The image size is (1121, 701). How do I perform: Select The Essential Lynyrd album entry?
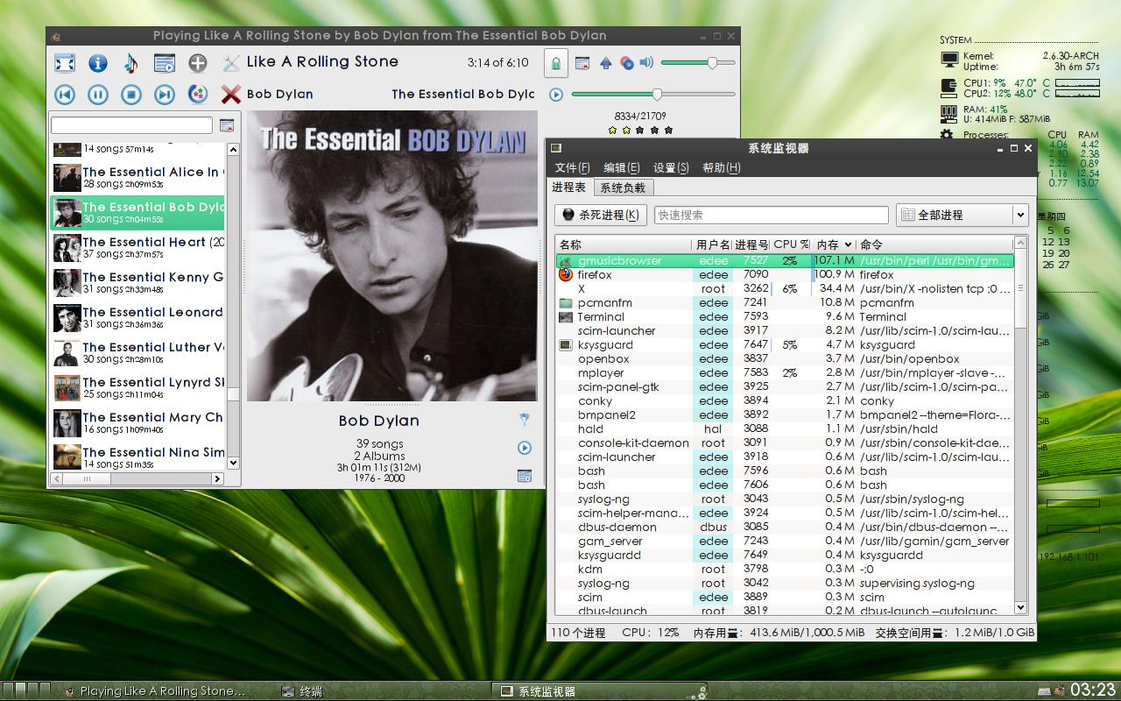pyautogui.click(x=138, y=388)
